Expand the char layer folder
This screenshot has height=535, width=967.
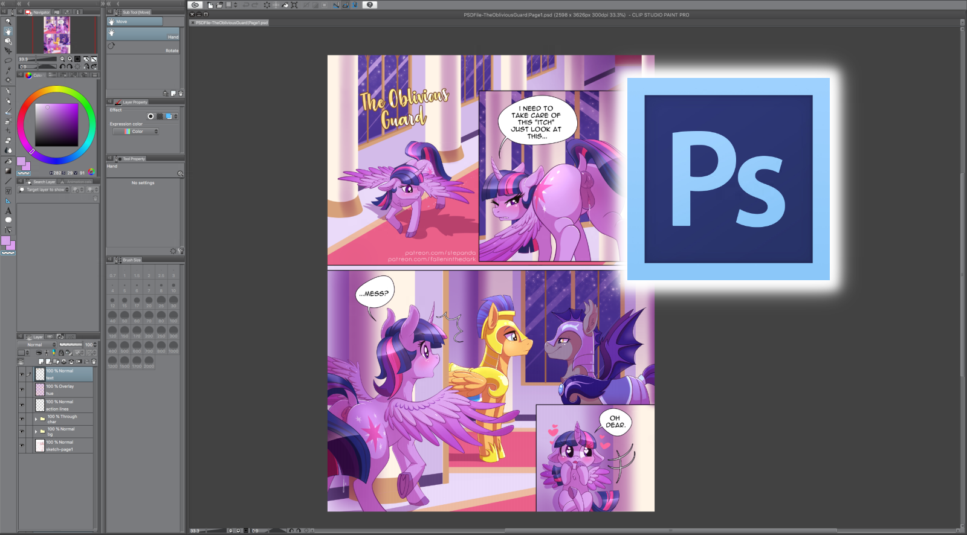pos(36,419)
